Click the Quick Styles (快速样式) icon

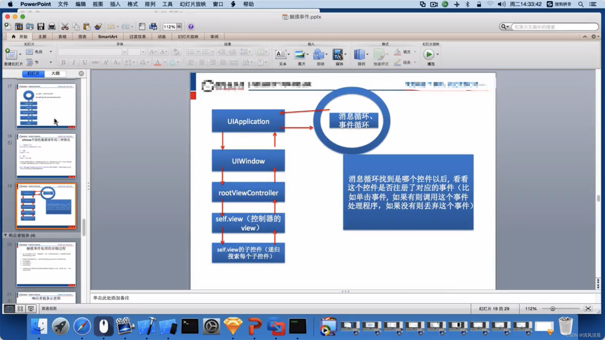[379, 54]
